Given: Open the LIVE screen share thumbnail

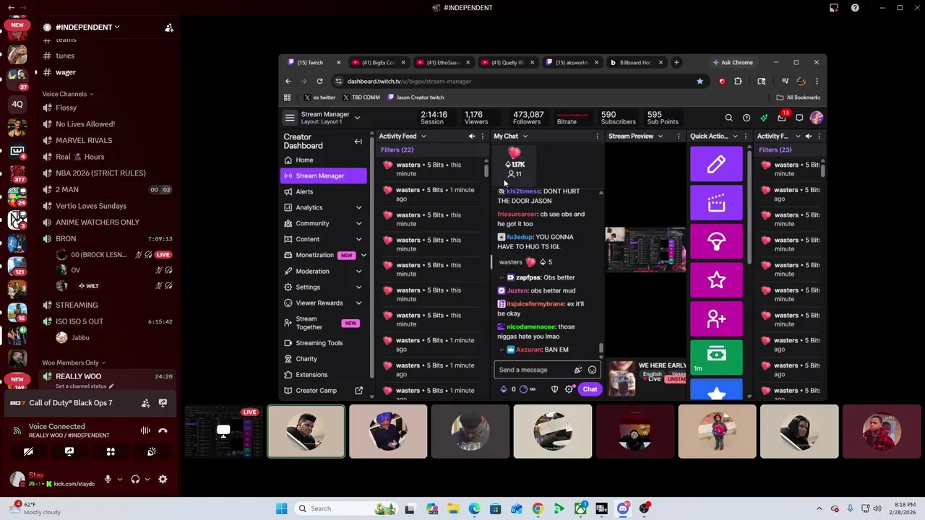Looking at the screenshot, I should click(223, 432).
